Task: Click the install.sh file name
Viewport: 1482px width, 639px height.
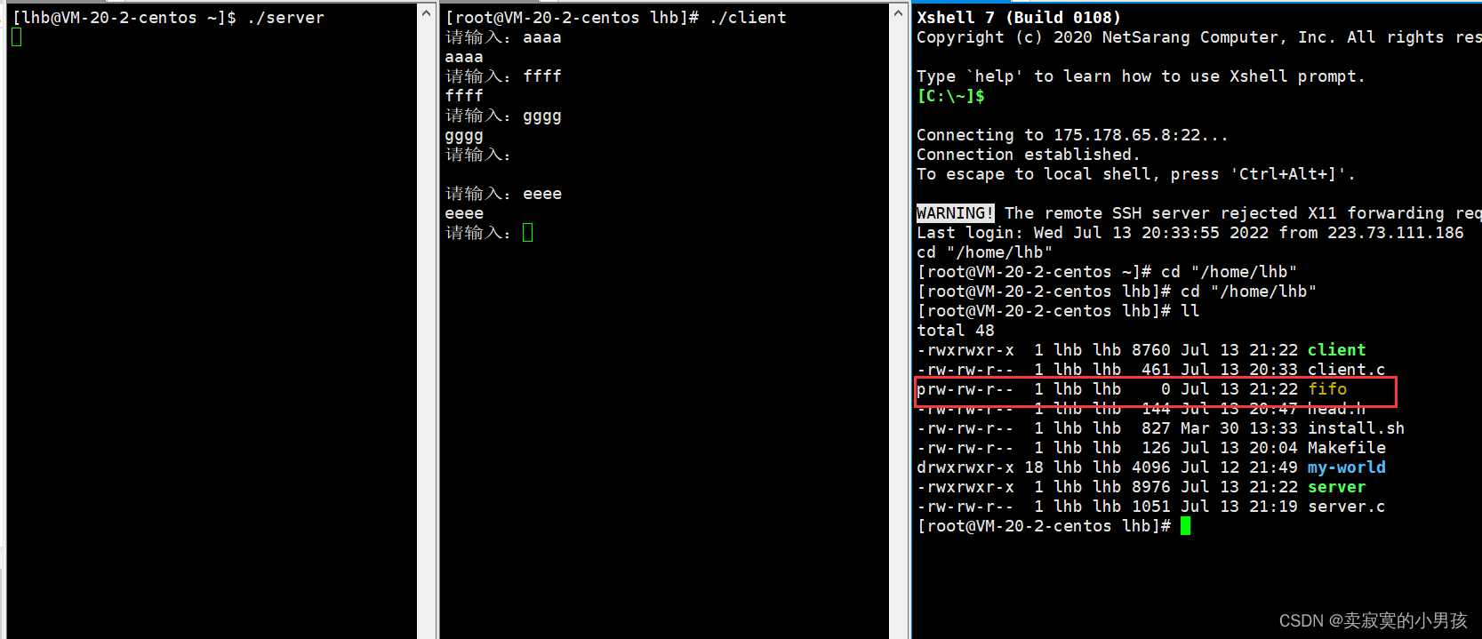Action: pos(1357,428)
